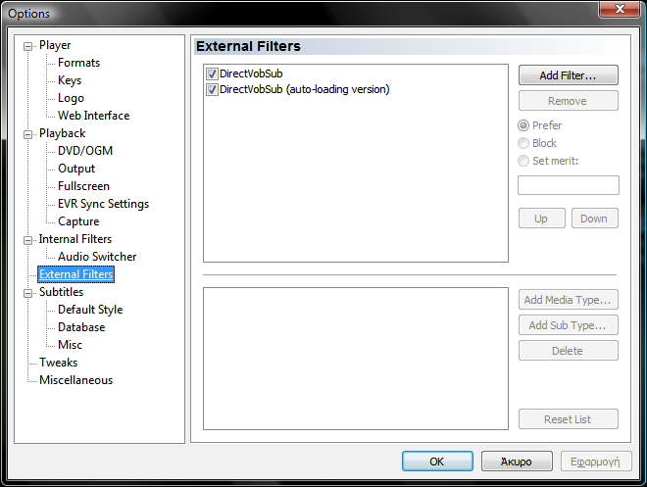647x487 pixels.
Task: Open the Tweaks settings page
Action: tap(58, 363)
